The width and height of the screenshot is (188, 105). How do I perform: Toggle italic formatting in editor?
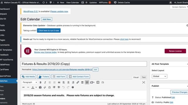click(x=45, y=82)
